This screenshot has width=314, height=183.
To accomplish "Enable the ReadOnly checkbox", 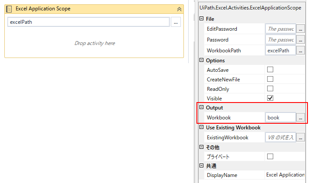I will pyautogui.click(x=270, y=89).
